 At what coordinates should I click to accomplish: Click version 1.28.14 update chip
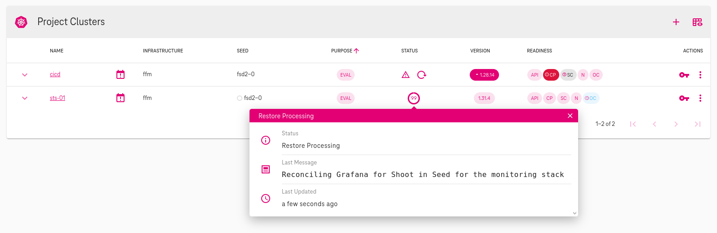click(x=484, y=75)
